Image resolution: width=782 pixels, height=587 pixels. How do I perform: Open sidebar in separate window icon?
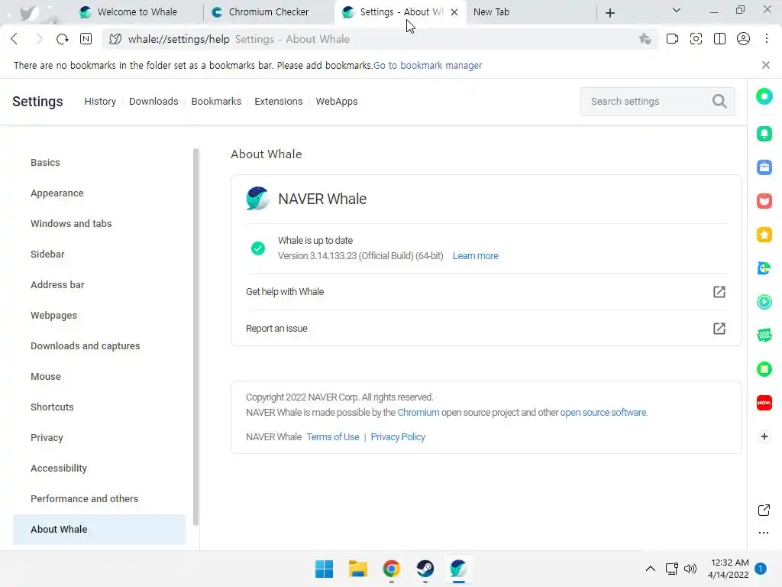(x=764, y=510)
